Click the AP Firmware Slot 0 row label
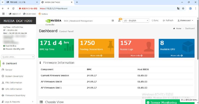Viewport: 199px width, 104px height. click(x=51, y=82)
